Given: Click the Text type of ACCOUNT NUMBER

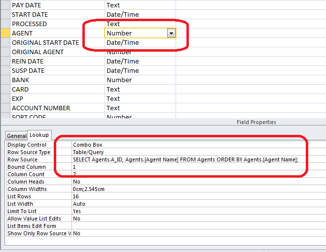Looking at the screenshot, I should click(113, 108).
